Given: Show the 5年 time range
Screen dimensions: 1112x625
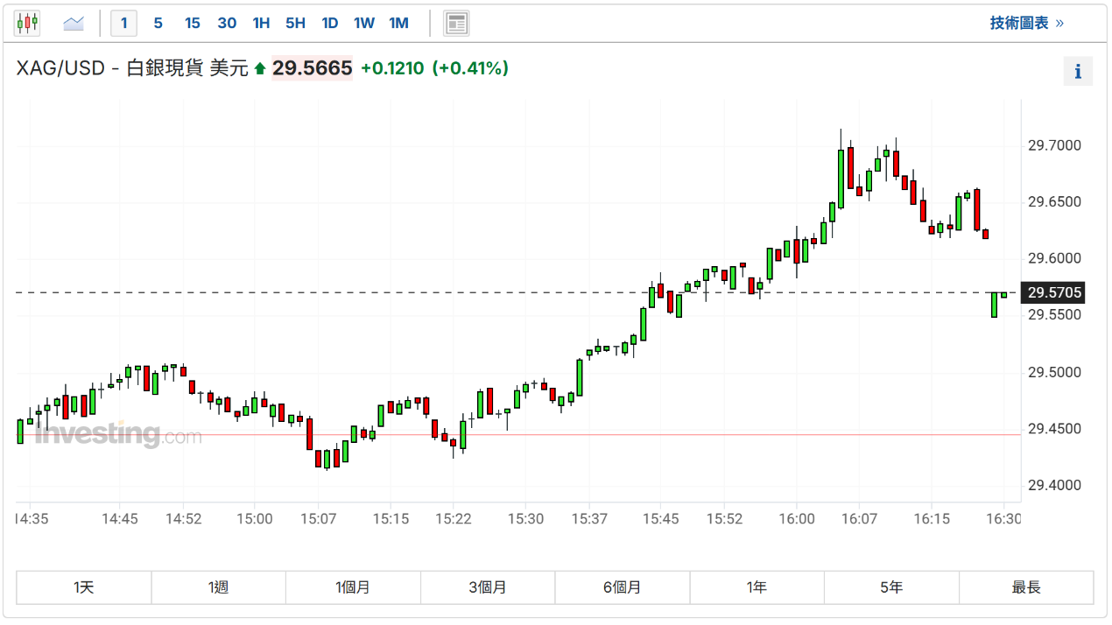Looking at the screenshot, I should point(891,587).
